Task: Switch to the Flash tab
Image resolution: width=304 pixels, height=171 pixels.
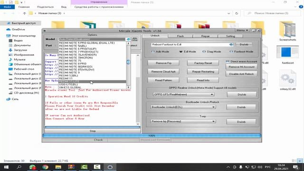Action: 180,36
